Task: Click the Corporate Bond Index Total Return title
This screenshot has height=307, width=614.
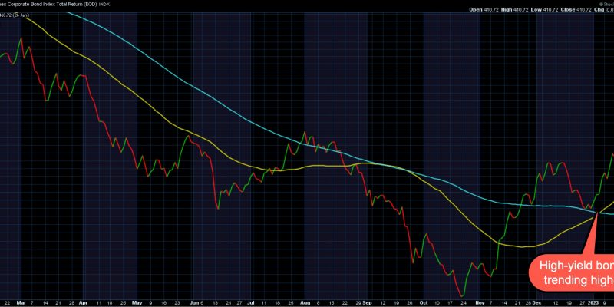Action: pyautogui.click(x=48, y=4)
